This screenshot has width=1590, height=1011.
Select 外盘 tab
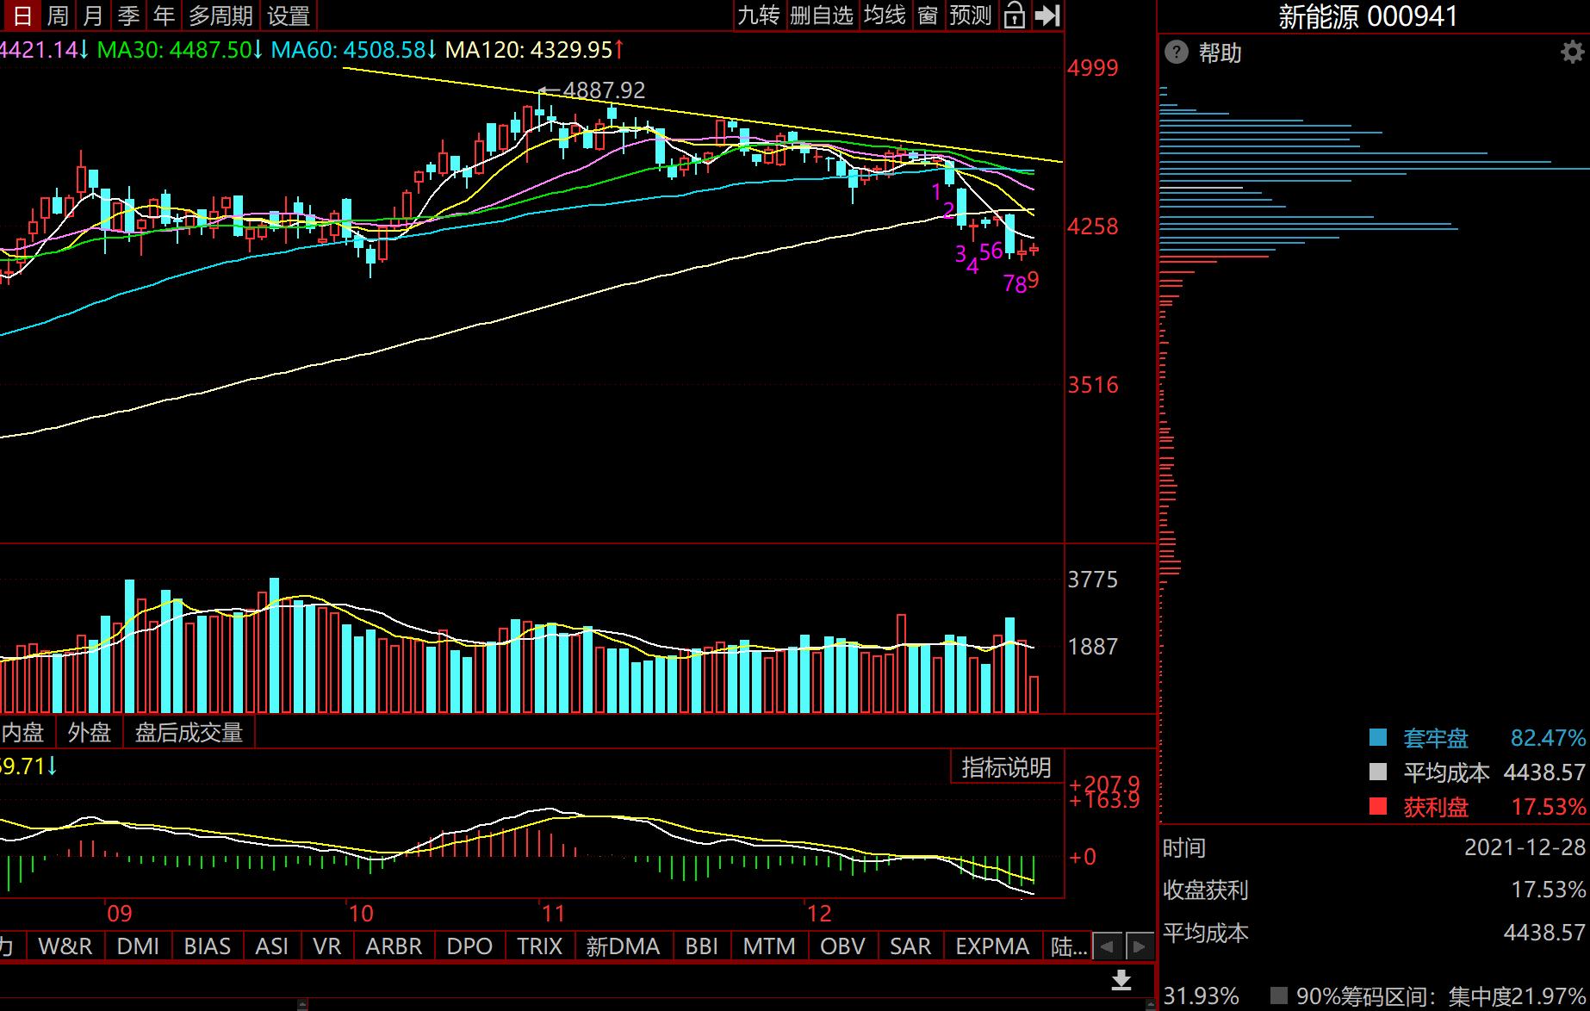[90, 732]
